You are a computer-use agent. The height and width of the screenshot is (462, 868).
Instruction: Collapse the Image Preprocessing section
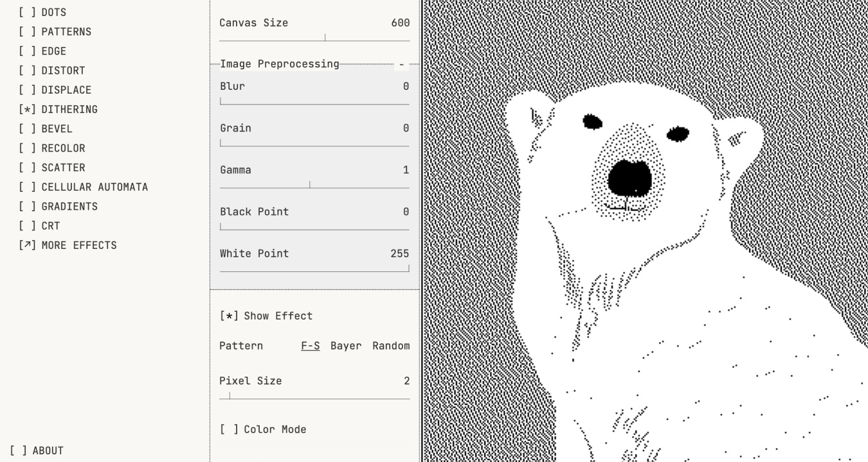click(x=402, y=64)
